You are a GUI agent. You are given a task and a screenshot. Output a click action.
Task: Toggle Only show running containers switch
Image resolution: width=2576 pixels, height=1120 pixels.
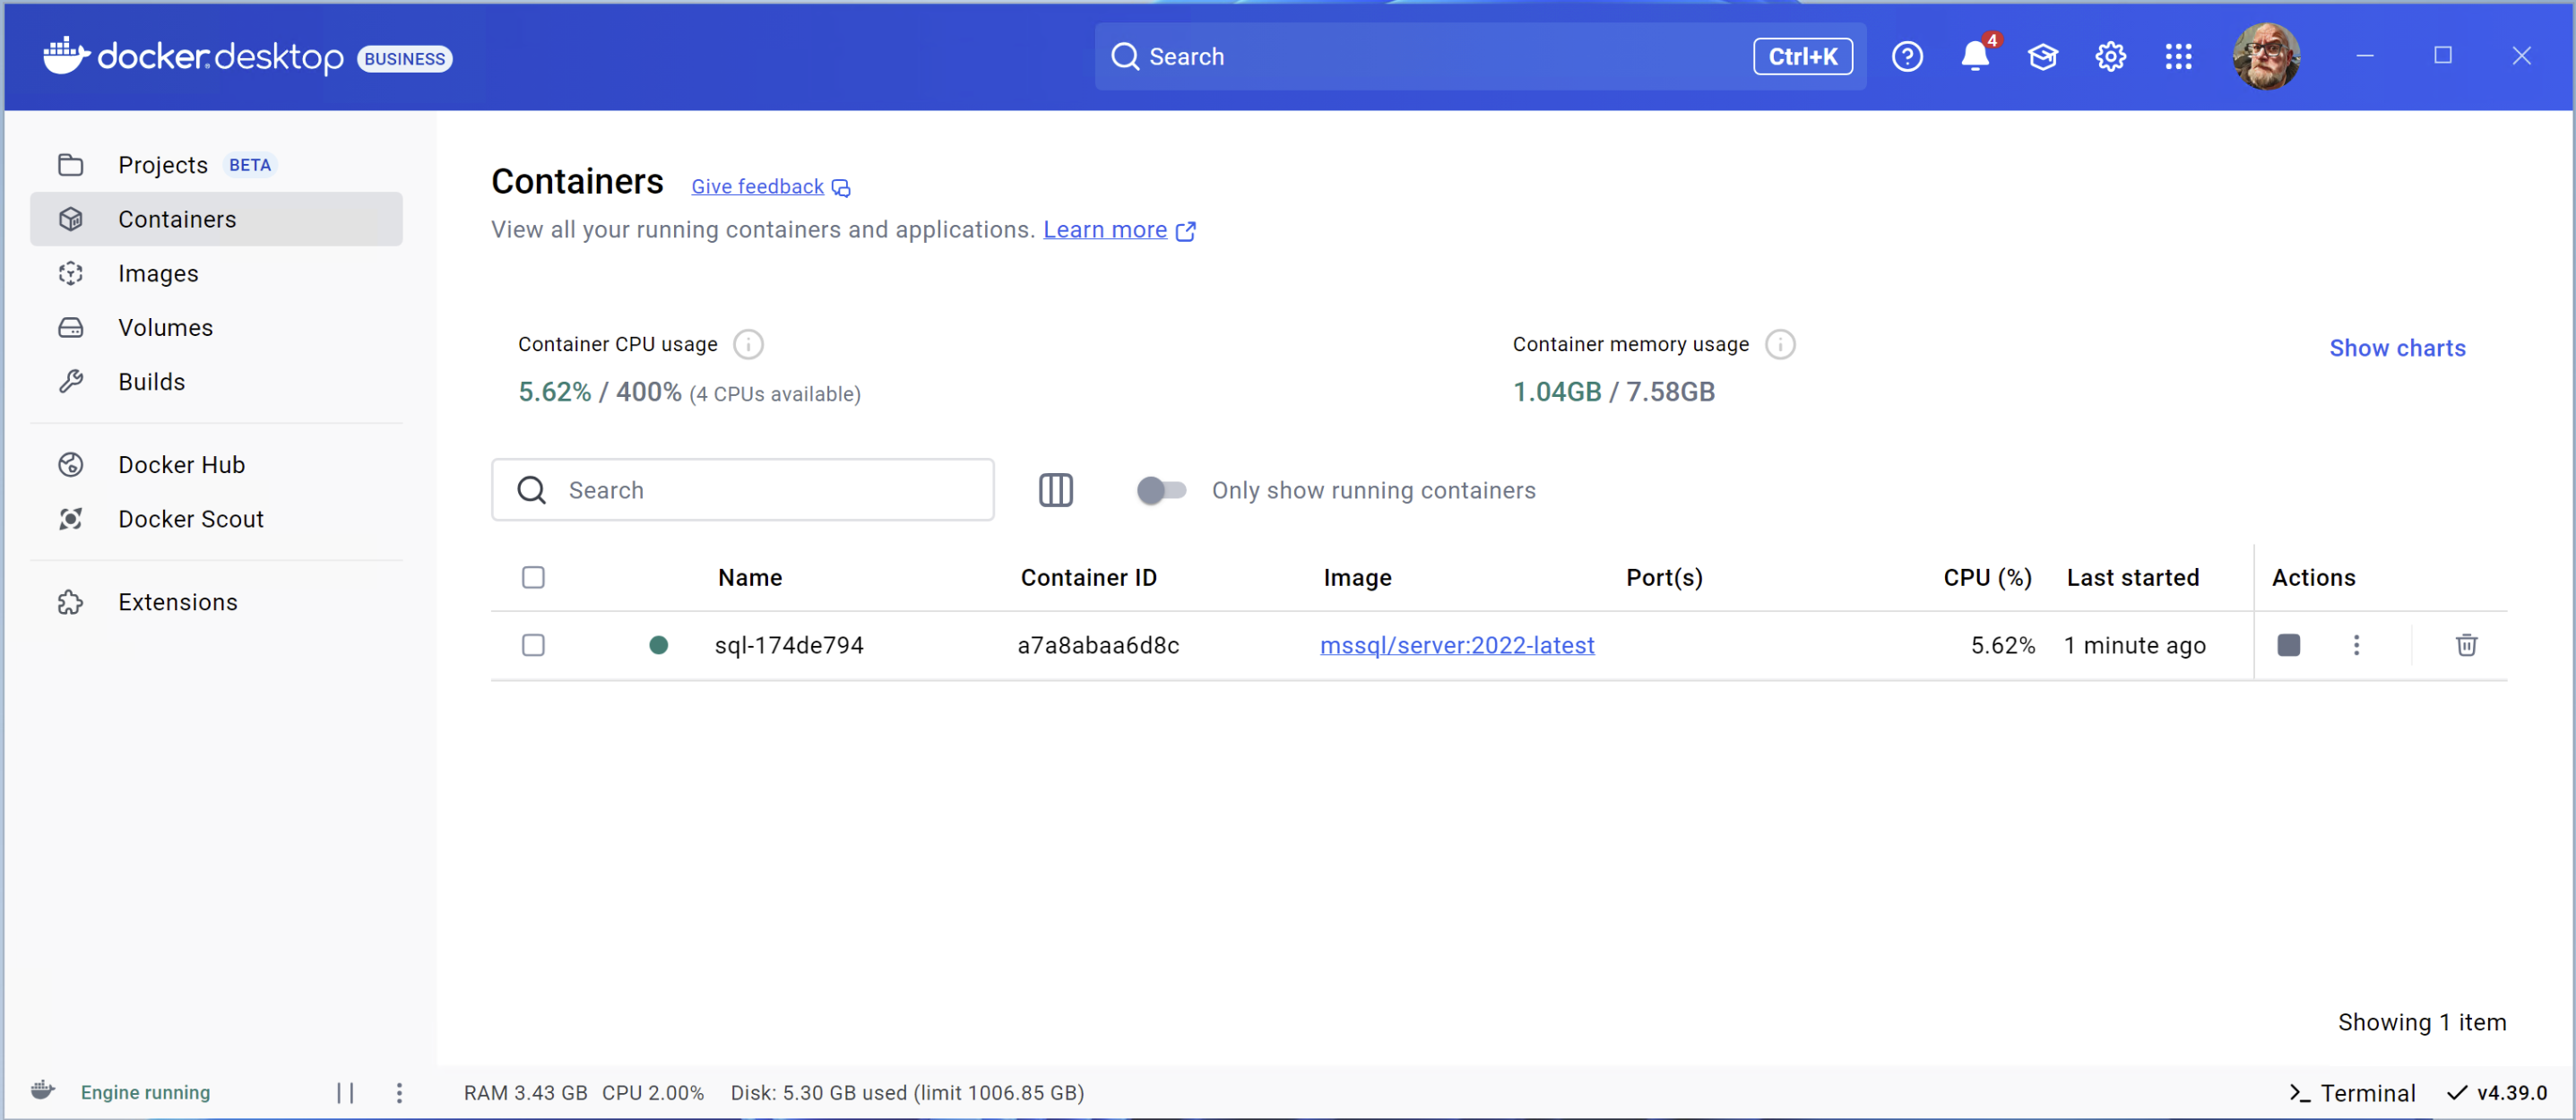tap(1161, 490)
